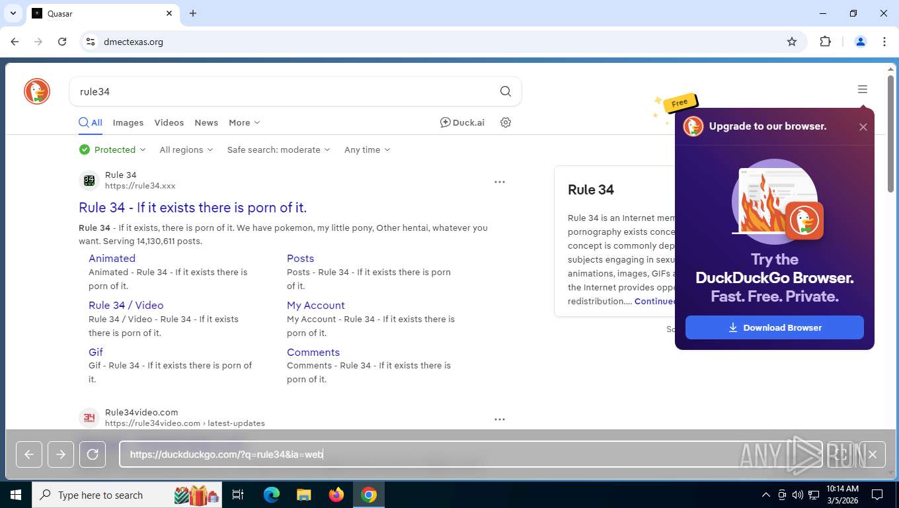Close the Quasar tab
The image size is (899, 508).
click(169, 13)
